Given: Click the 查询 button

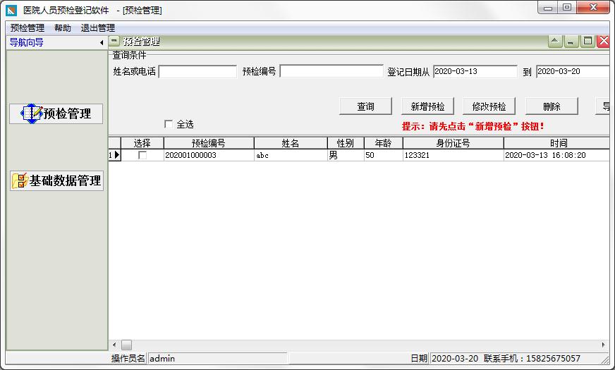Looking at the screenshot, I should [x=365, y=106].
